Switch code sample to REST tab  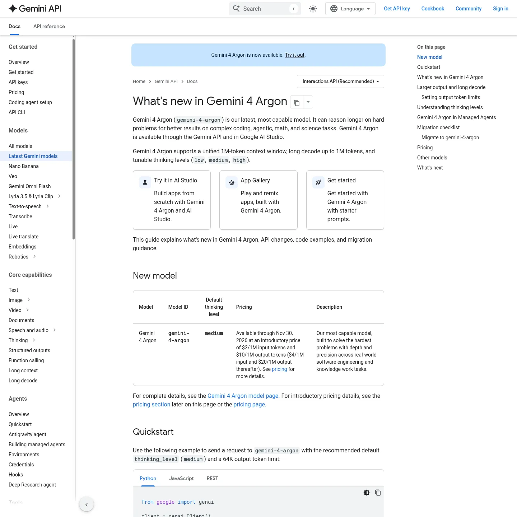[x=212, y=478]
